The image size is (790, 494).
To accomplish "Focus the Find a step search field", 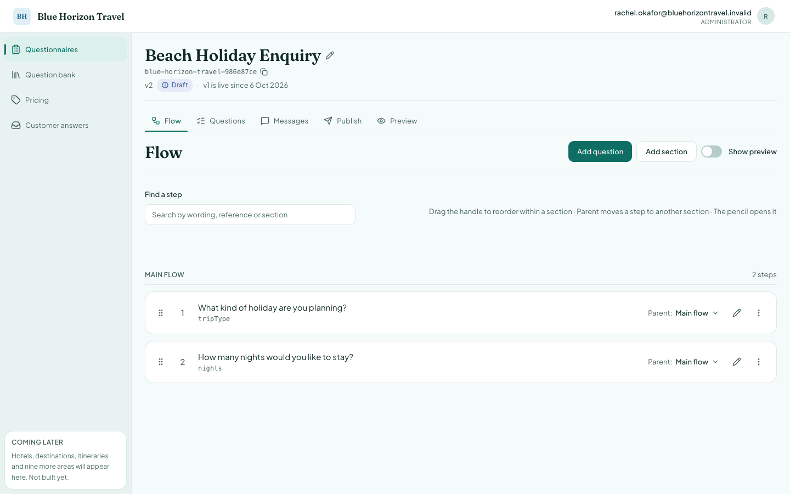I will (x=250, y=215).
